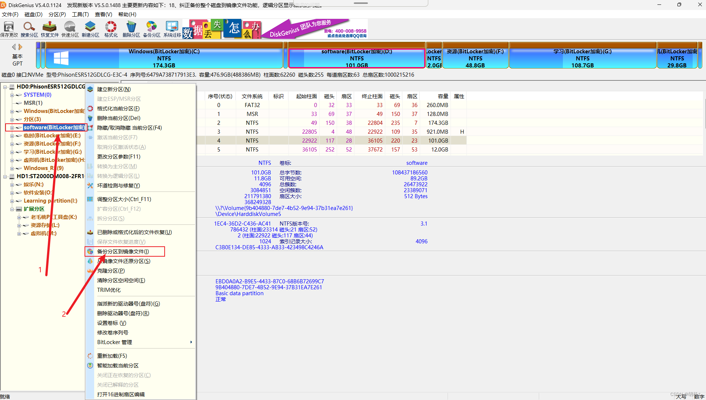This screenshot has height=400, width=706.
Task: Click icon beside 建立新分区 menu entry
Action: pos(90,89)
